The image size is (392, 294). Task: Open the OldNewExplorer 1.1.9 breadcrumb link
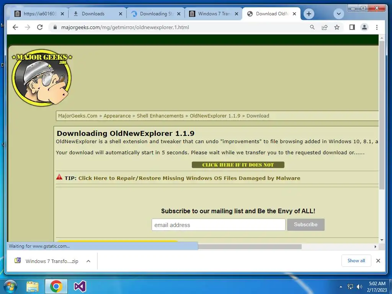[x=215, y=116]
